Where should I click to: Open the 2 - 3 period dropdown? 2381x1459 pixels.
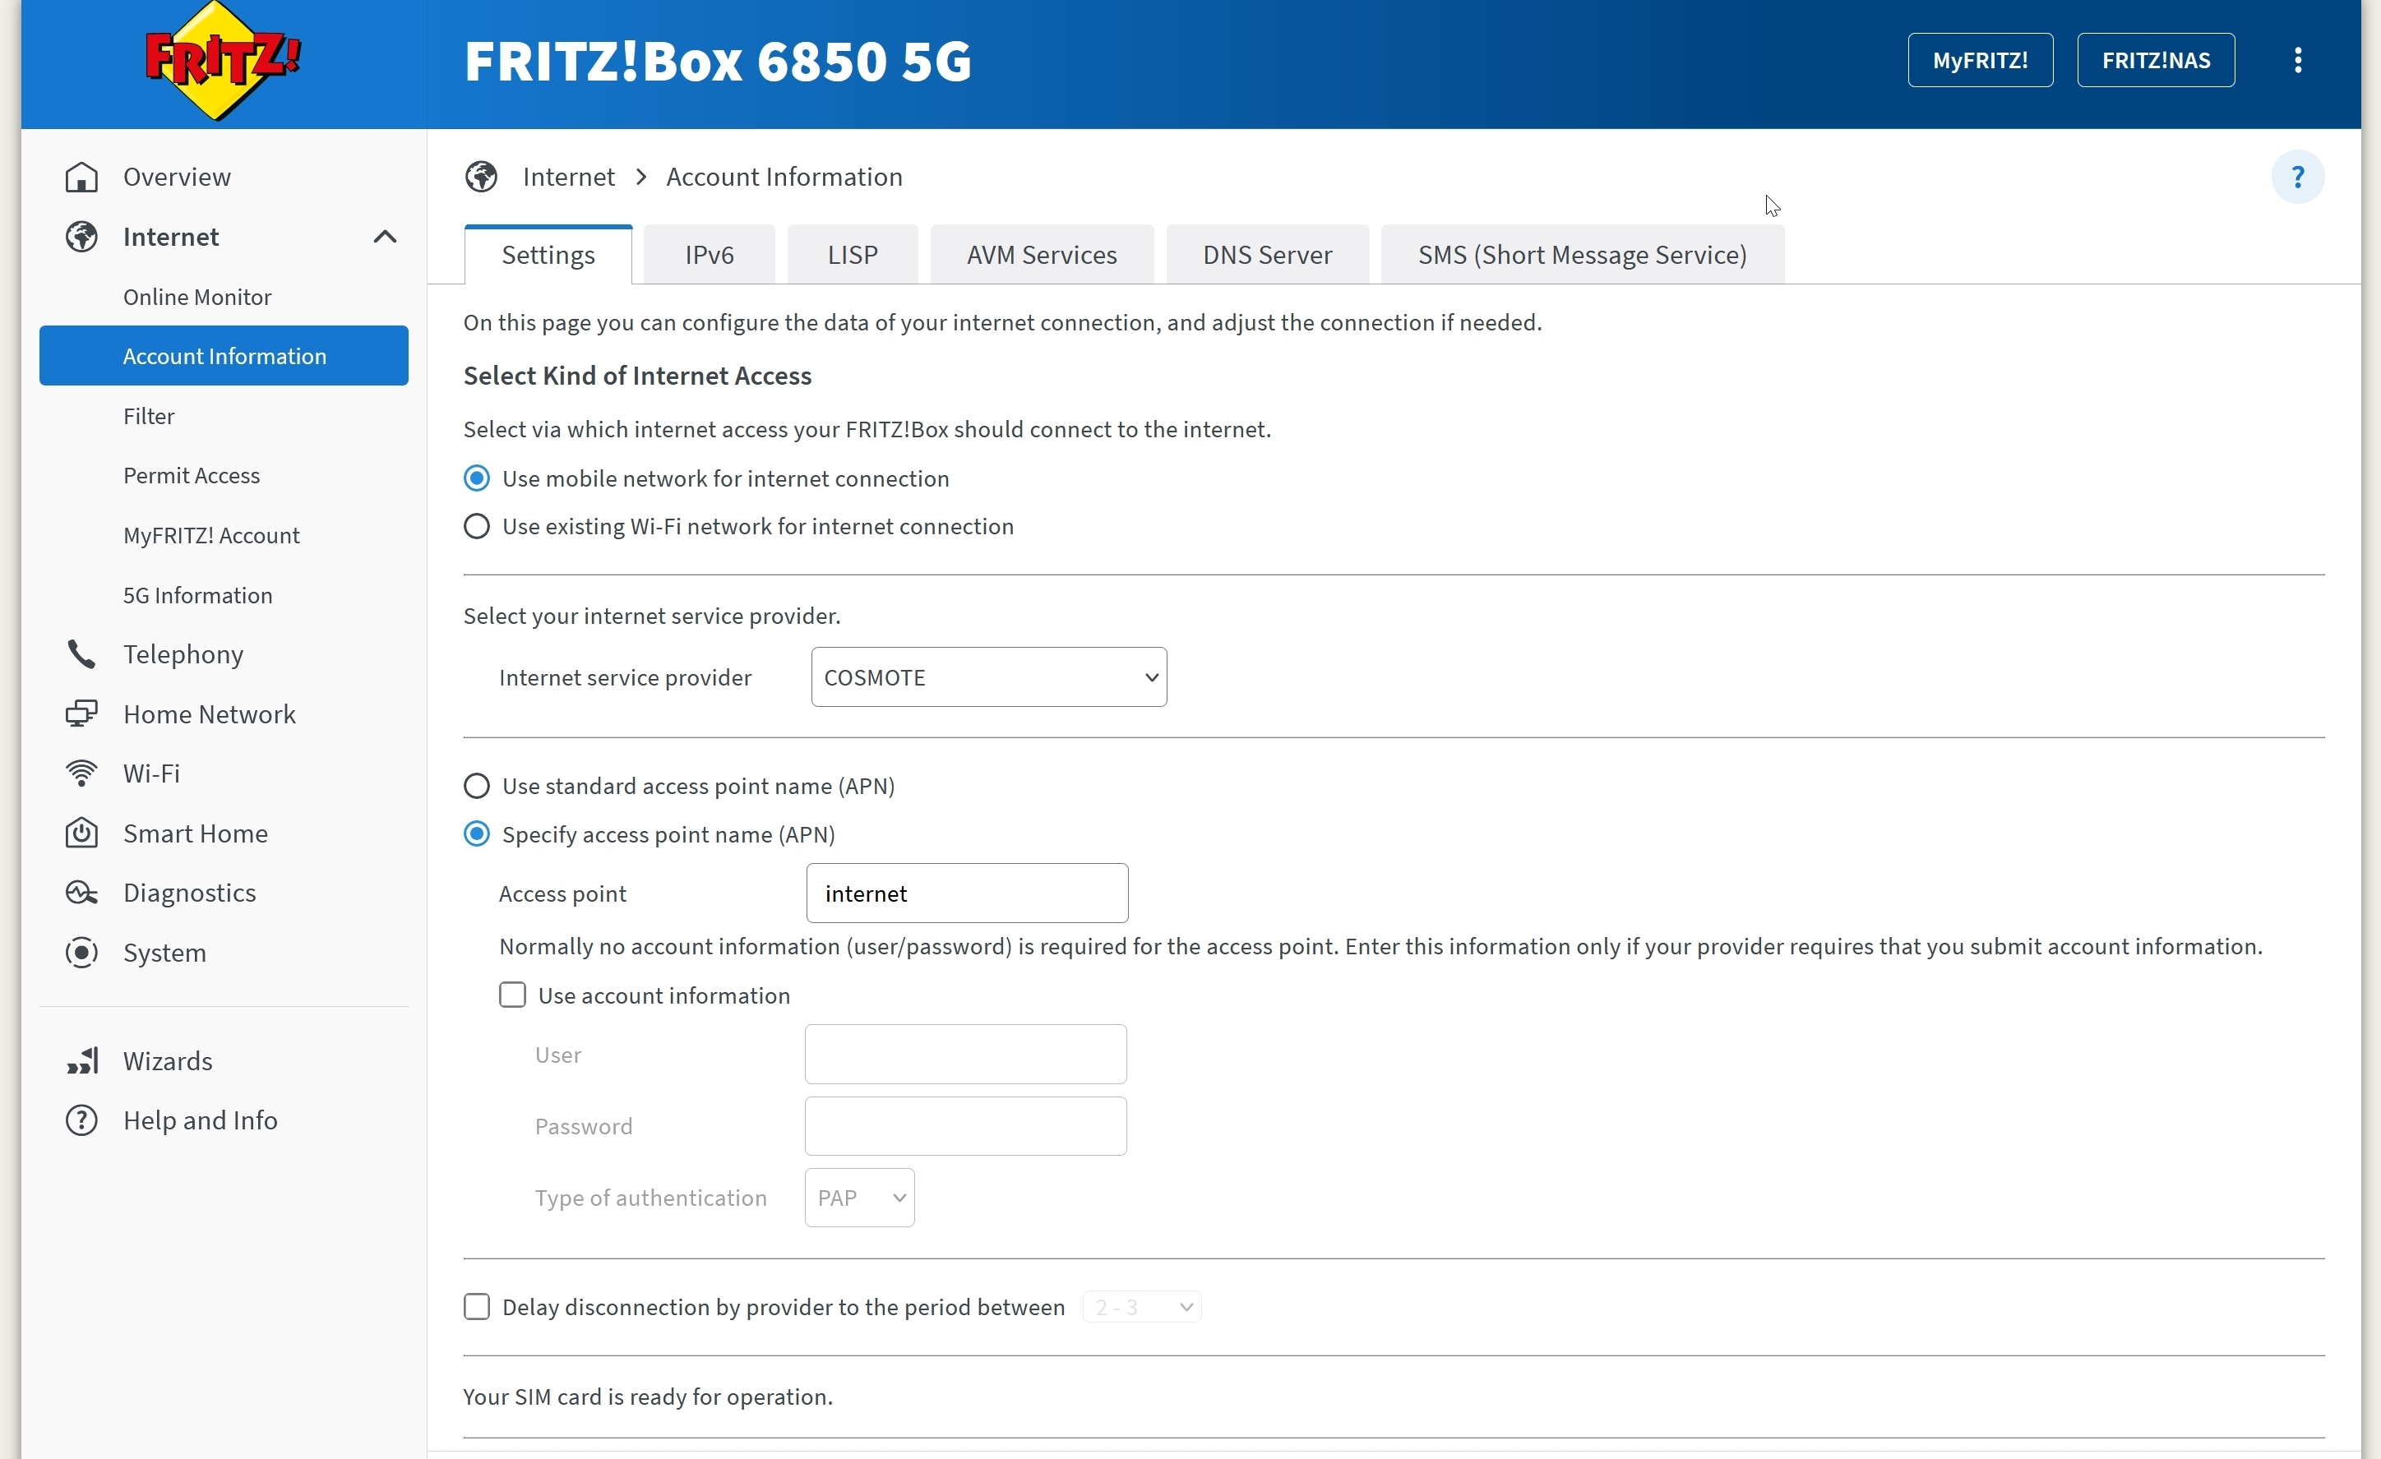click(1142, 1307)
